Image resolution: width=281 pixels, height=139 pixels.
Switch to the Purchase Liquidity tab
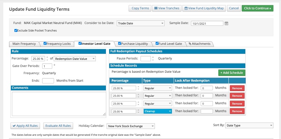click(x=134, y=44)
